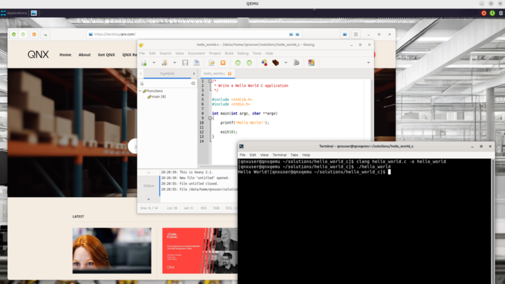Open the File menu in Geany
The image size is (505, 284).
[142, 53]
